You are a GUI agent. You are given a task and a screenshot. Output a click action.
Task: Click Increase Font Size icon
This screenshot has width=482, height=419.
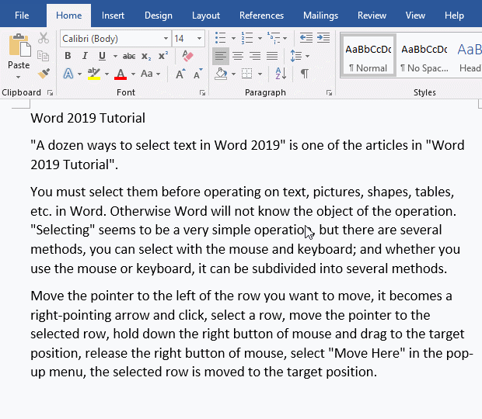tap(180, 74)
